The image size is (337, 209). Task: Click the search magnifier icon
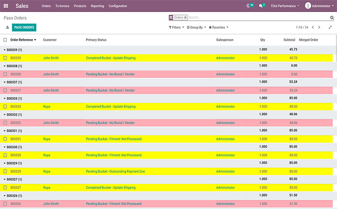coord(332,18)
